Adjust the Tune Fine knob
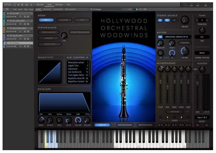Viewport: 216px width, 153px height. 202,30
